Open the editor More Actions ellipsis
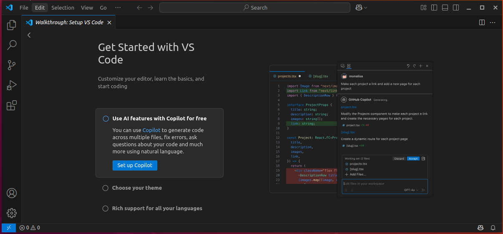The height and width of the screenshot is (234, 503). 493,23
